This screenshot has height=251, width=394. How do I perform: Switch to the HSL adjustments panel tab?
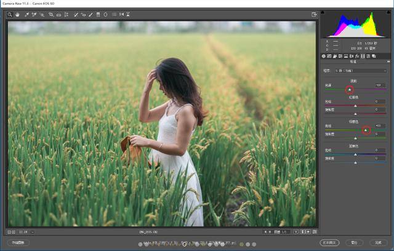(340, 56)
